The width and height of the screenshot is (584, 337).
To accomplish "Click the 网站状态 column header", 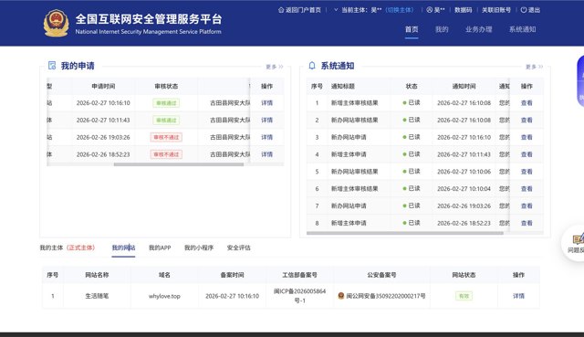I will coord(464,275).
